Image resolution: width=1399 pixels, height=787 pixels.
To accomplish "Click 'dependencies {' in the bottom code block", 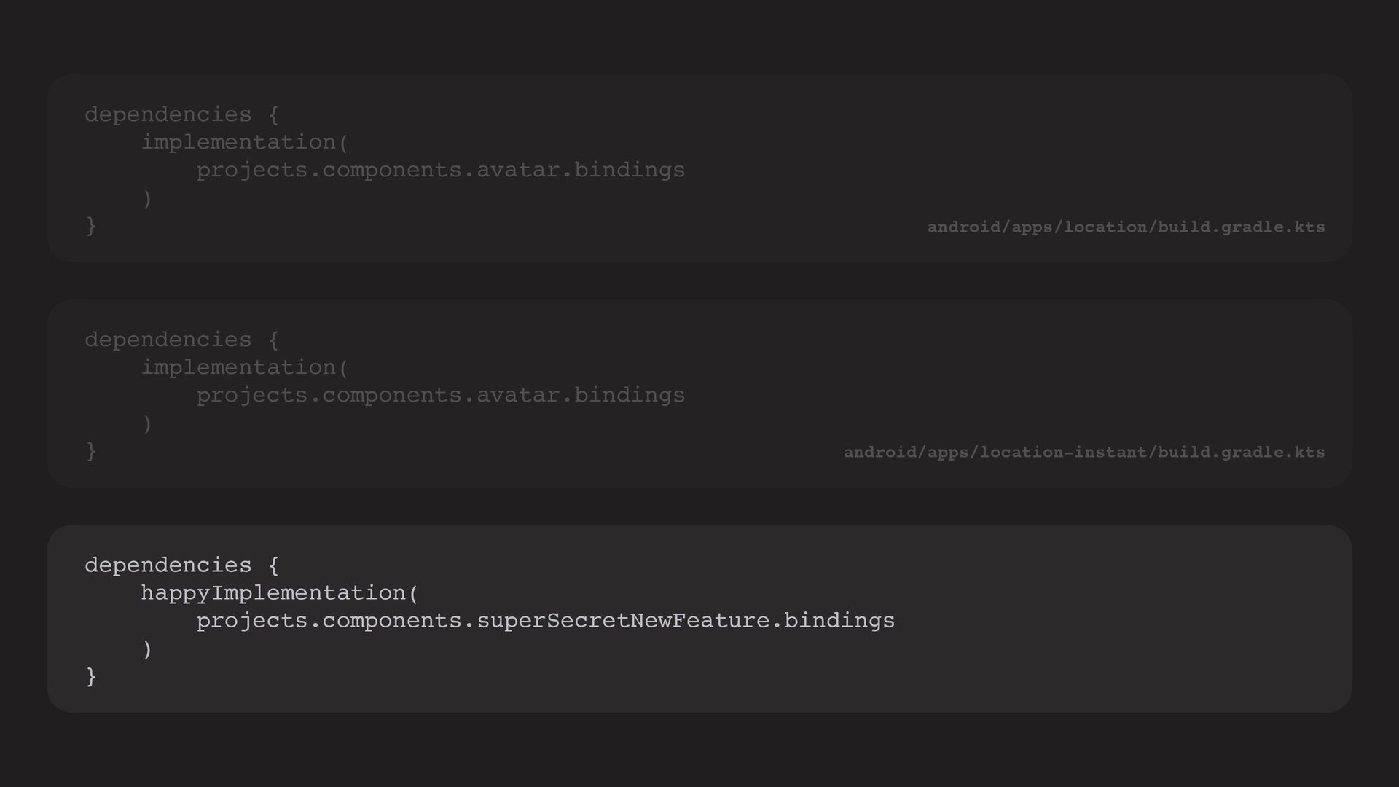I will (x=181, y=565).
